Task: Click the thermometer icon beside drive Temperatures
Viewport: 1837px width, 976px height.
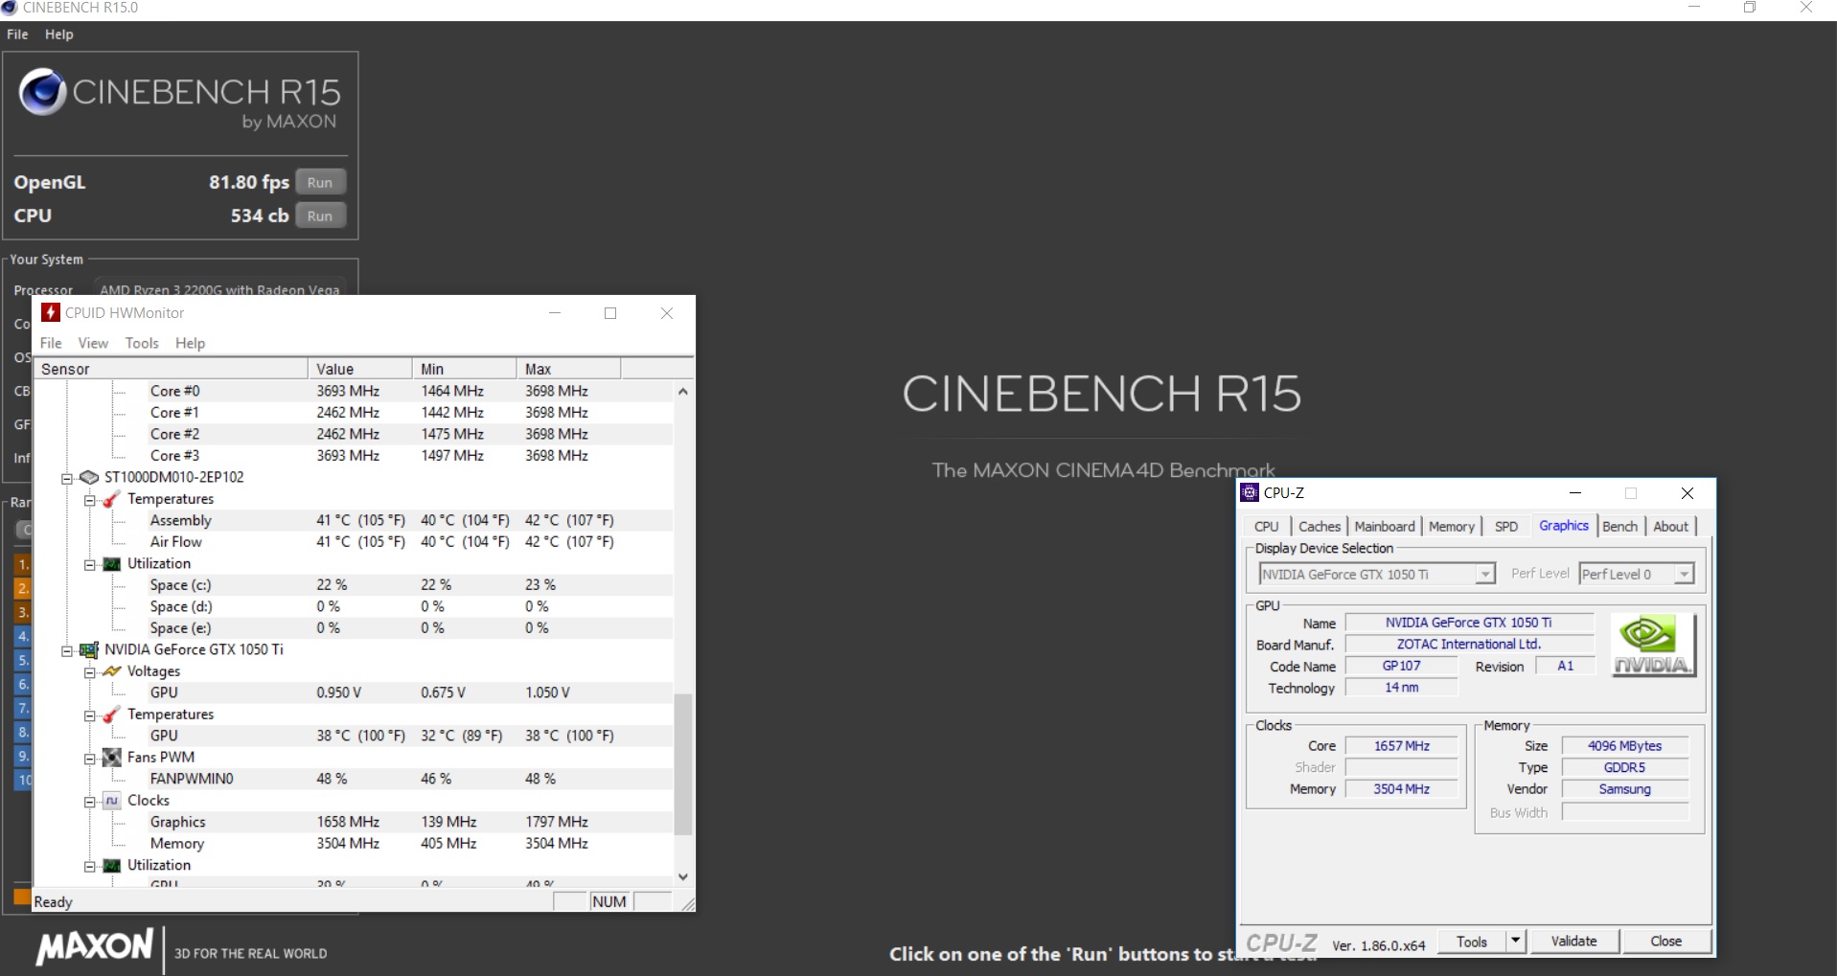Action: [111, 499]
